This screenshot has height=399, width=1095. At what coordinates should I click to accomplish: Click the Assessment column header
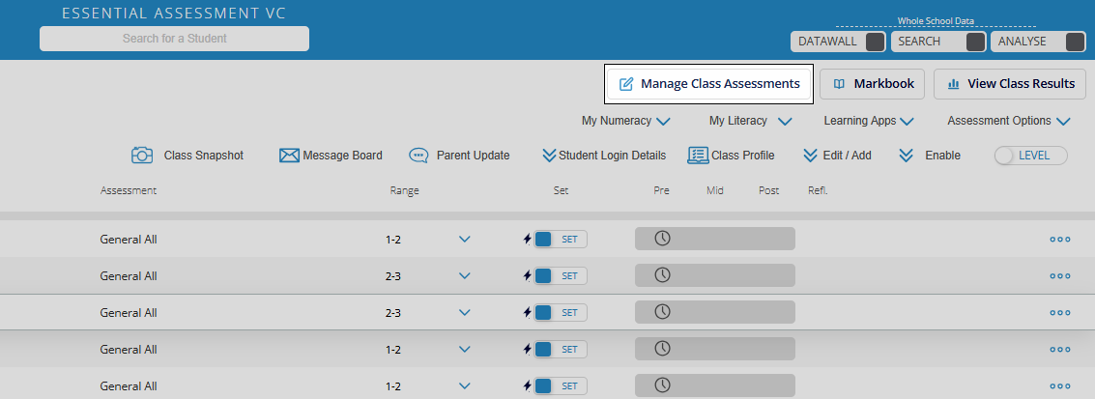point(129,190)
